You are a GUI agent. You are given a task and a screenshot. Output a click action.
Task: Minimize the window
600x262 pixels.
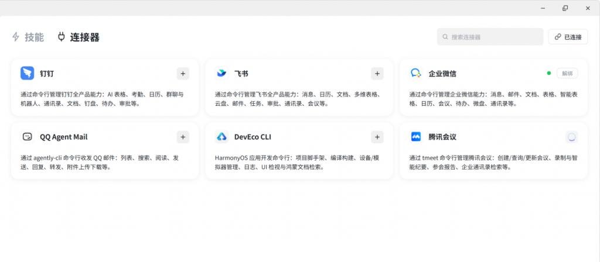(x=543, y=8)
